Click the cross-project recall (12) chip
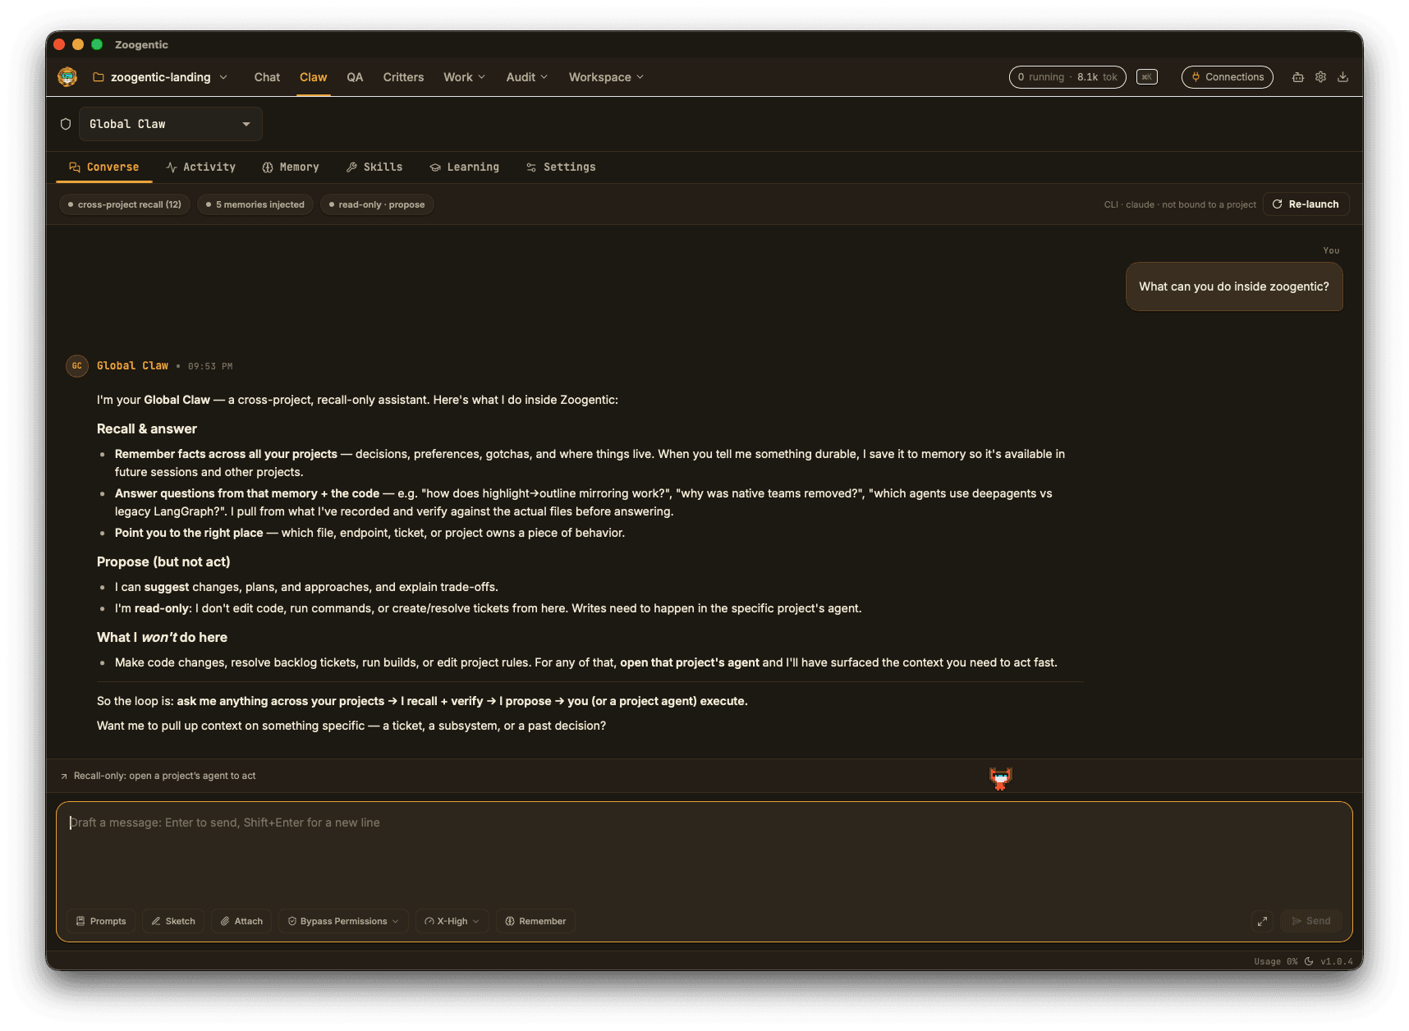1409x1031 pixels. [x=125, y=204]
